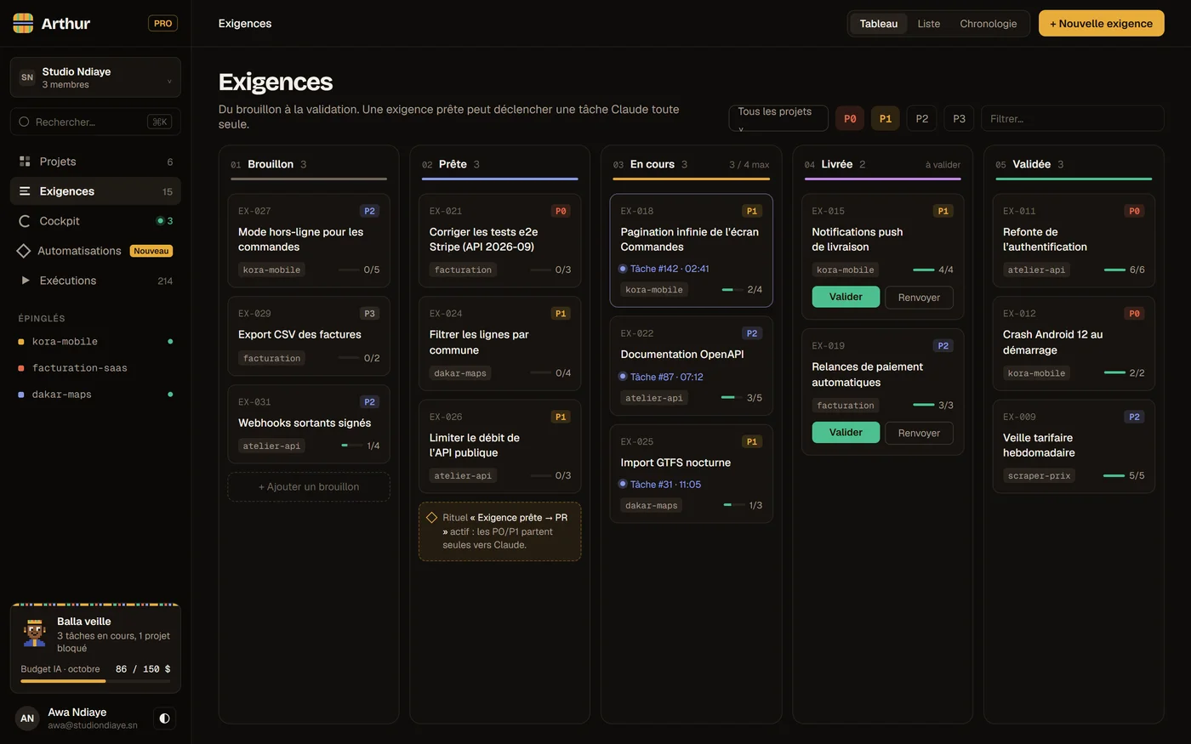Switch to the Liste view
Image resolution: width=1191 pixels, height=744 pixels.
pyautogui.click(x=929, y=24)
